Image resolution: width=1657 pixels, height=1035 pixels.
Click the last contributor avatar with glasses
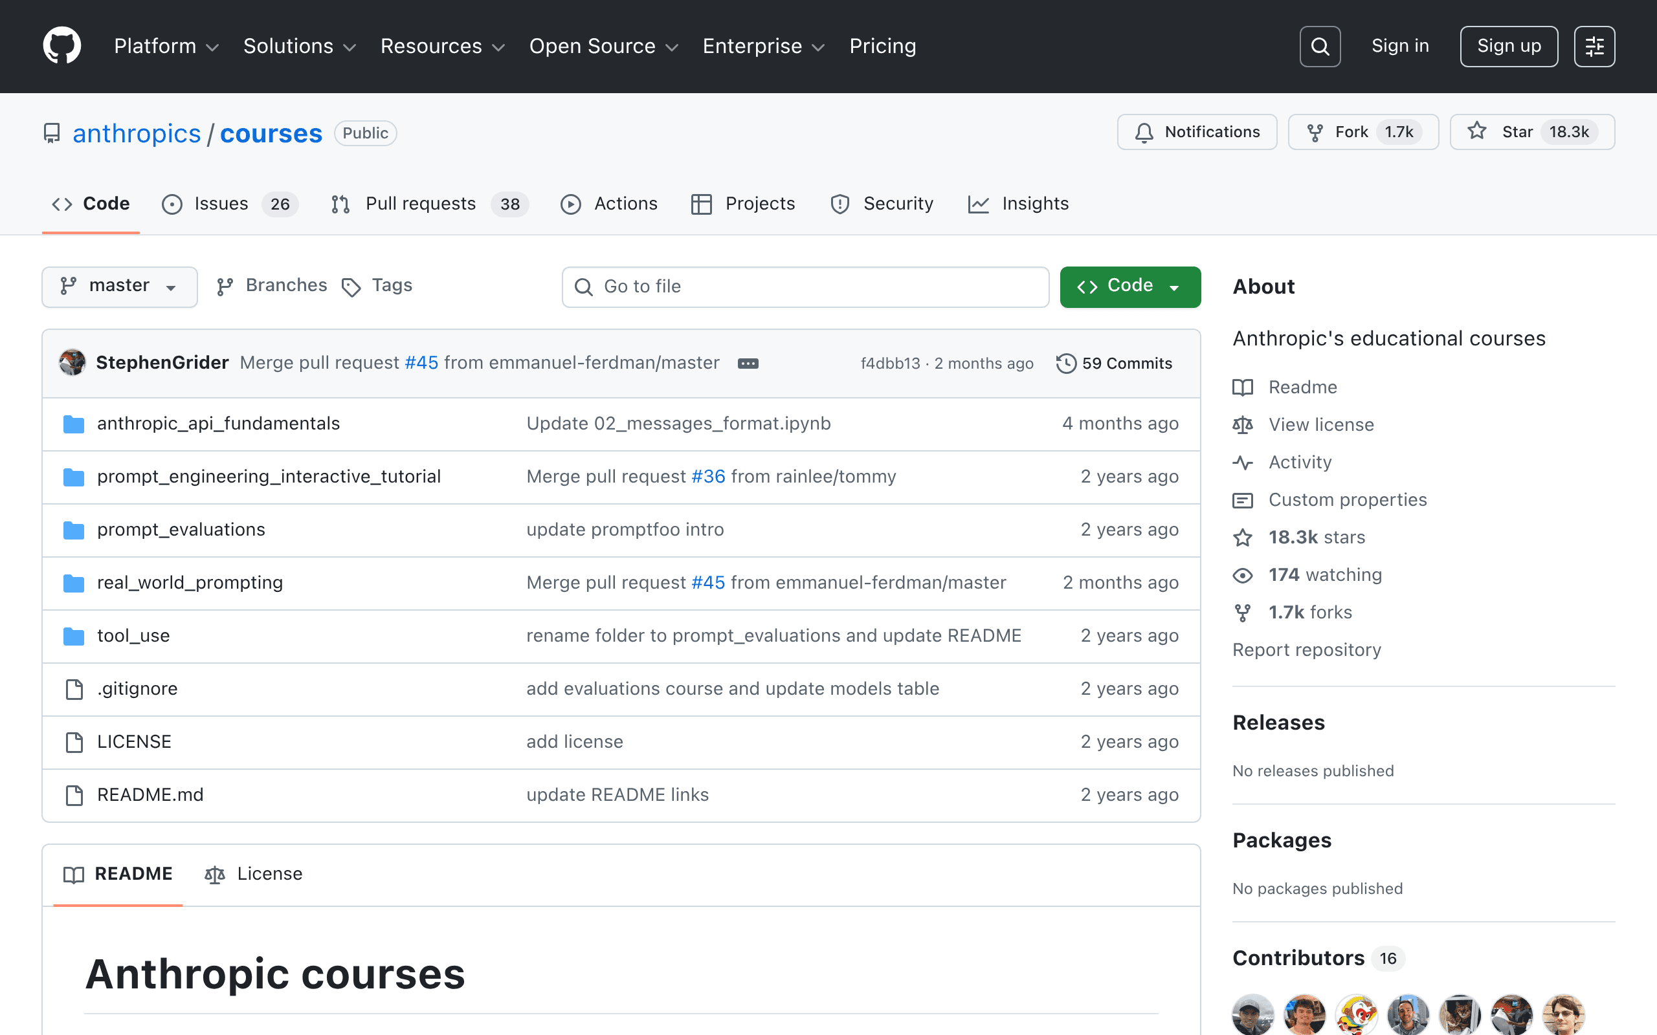tap(1564, 1014)
